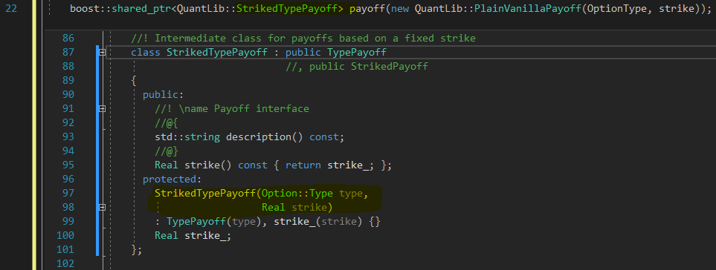Click the 'public:' access specifier on line 90
716x270 pixels.
[163, 95]
